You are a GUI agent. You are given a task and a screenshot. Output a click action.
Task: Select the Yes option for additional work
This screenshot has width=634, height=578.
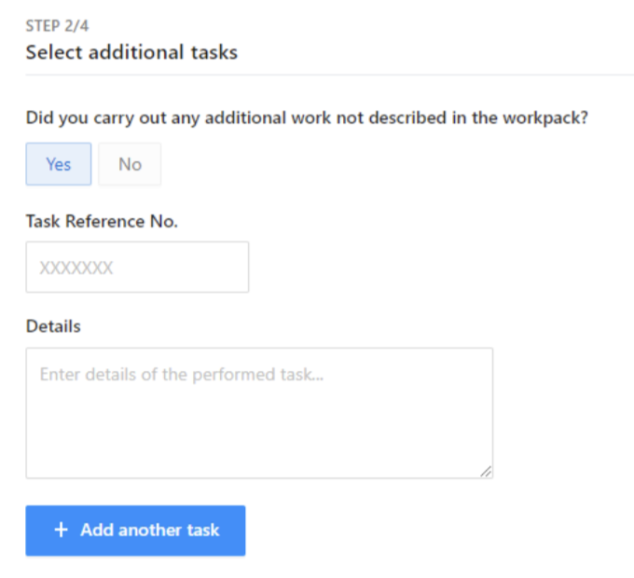(x=59, y=164)
